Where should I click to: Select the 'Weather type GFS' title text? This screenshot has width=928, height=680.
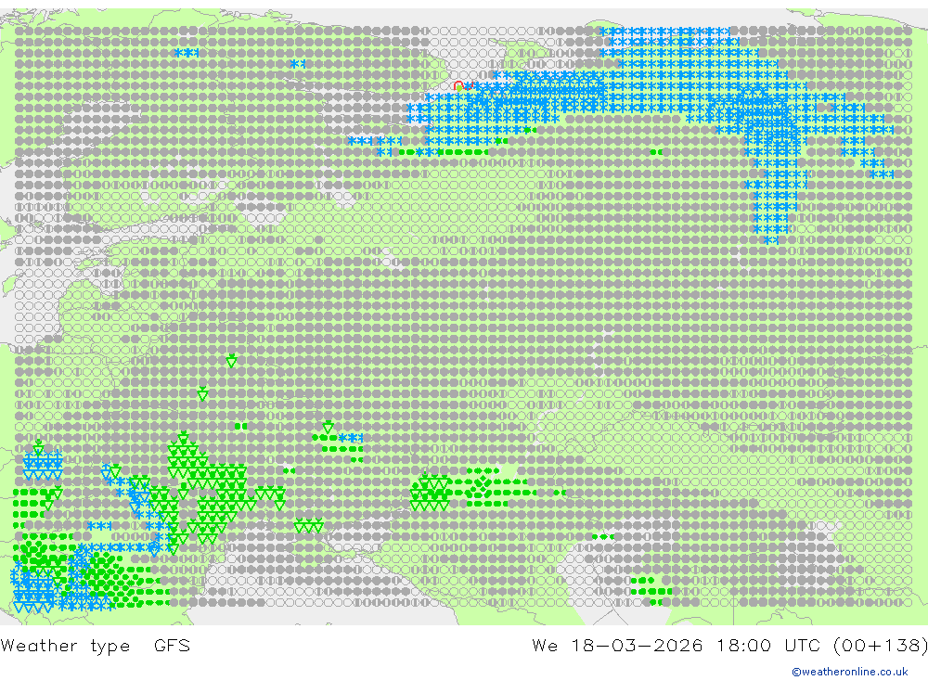(96, 646)
